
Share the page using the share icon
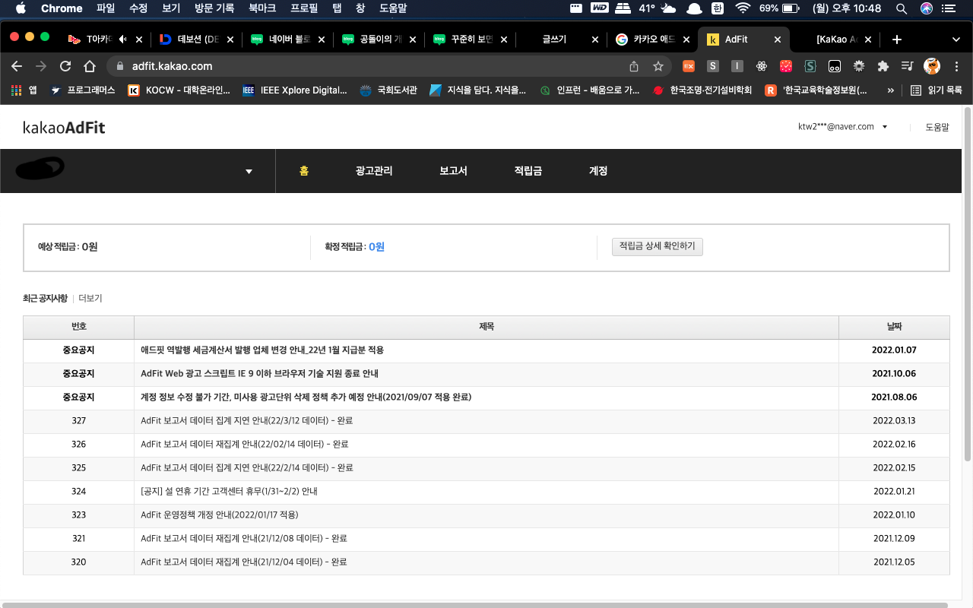634,66
